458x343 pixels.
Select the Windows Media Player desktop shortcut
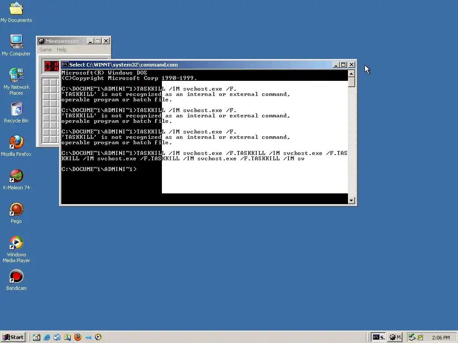16,249
